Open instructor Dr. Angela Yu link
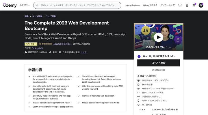The width and height of the screenshot is (208, 115). tap(38, 48)
